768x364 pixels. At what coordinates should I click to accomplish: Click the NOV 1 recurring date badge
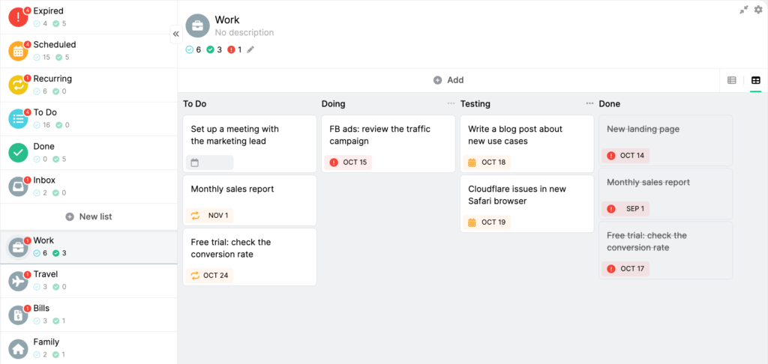(x=210, y=215)
